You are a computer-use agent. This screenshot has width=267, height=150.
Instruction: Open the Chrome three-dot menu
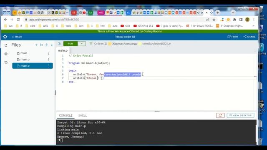click(254, 20)
